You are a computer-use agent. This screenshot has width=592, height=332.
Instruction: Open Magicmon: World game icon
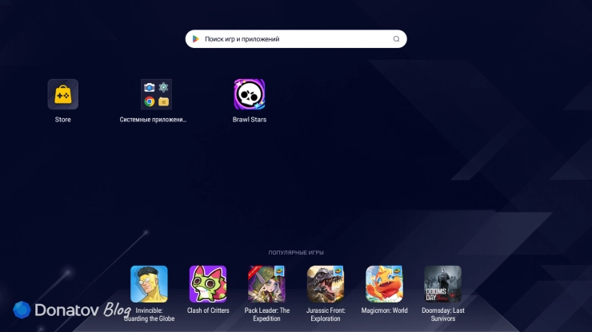(x=384, y=284)
